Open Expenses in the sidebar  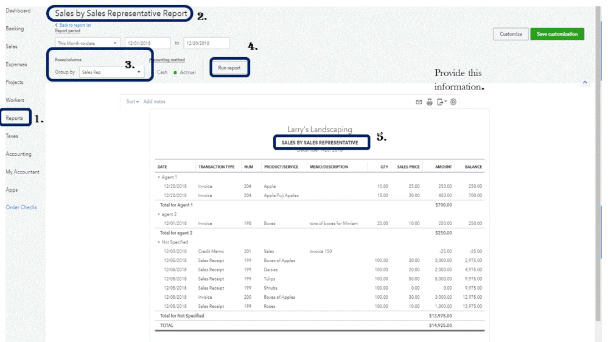(16, 65)
